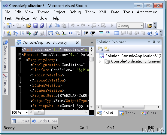The height and width of the screenshot is (135, 167).
Task: Click Solution Explorer scroll right arrow
Action: 159,107
